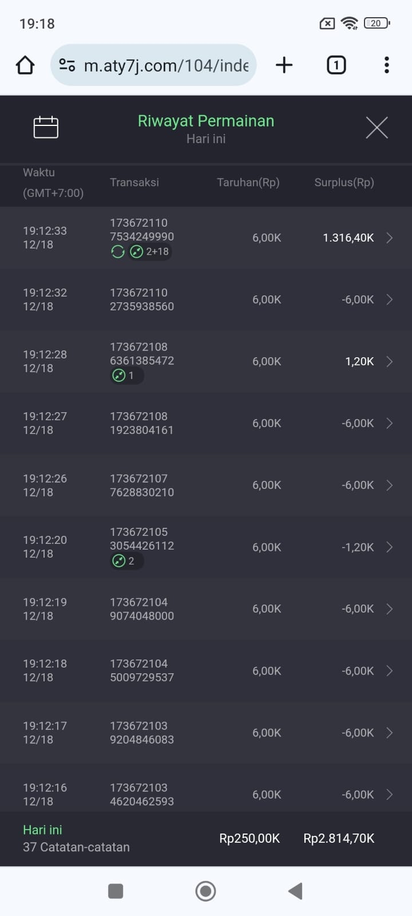Screen dimensions: 412x916
Task: Click the green refresh icon on 19:12:33 row
Action: [x=118, y=252]
